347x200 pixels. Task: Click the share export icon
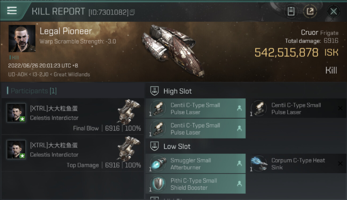pos(310,11)
